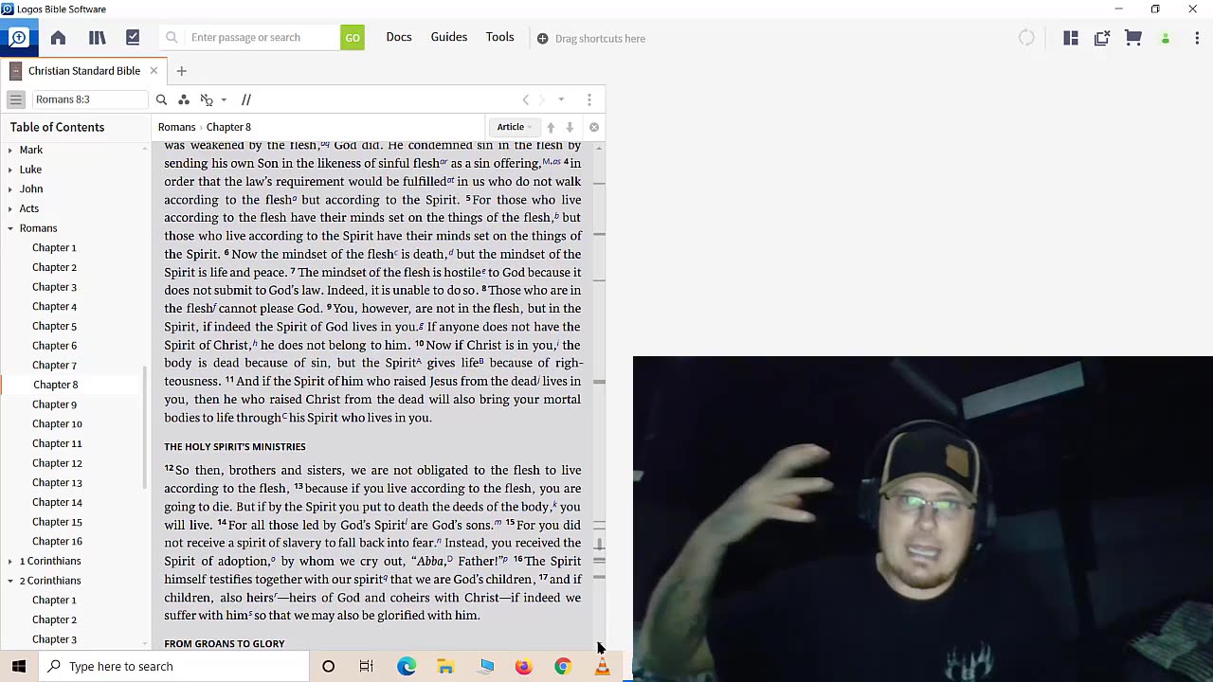The width and height of the screenshot is (1213, 682).
Task: Open the Layouts icon in top right
Action: pos(1071,38)
